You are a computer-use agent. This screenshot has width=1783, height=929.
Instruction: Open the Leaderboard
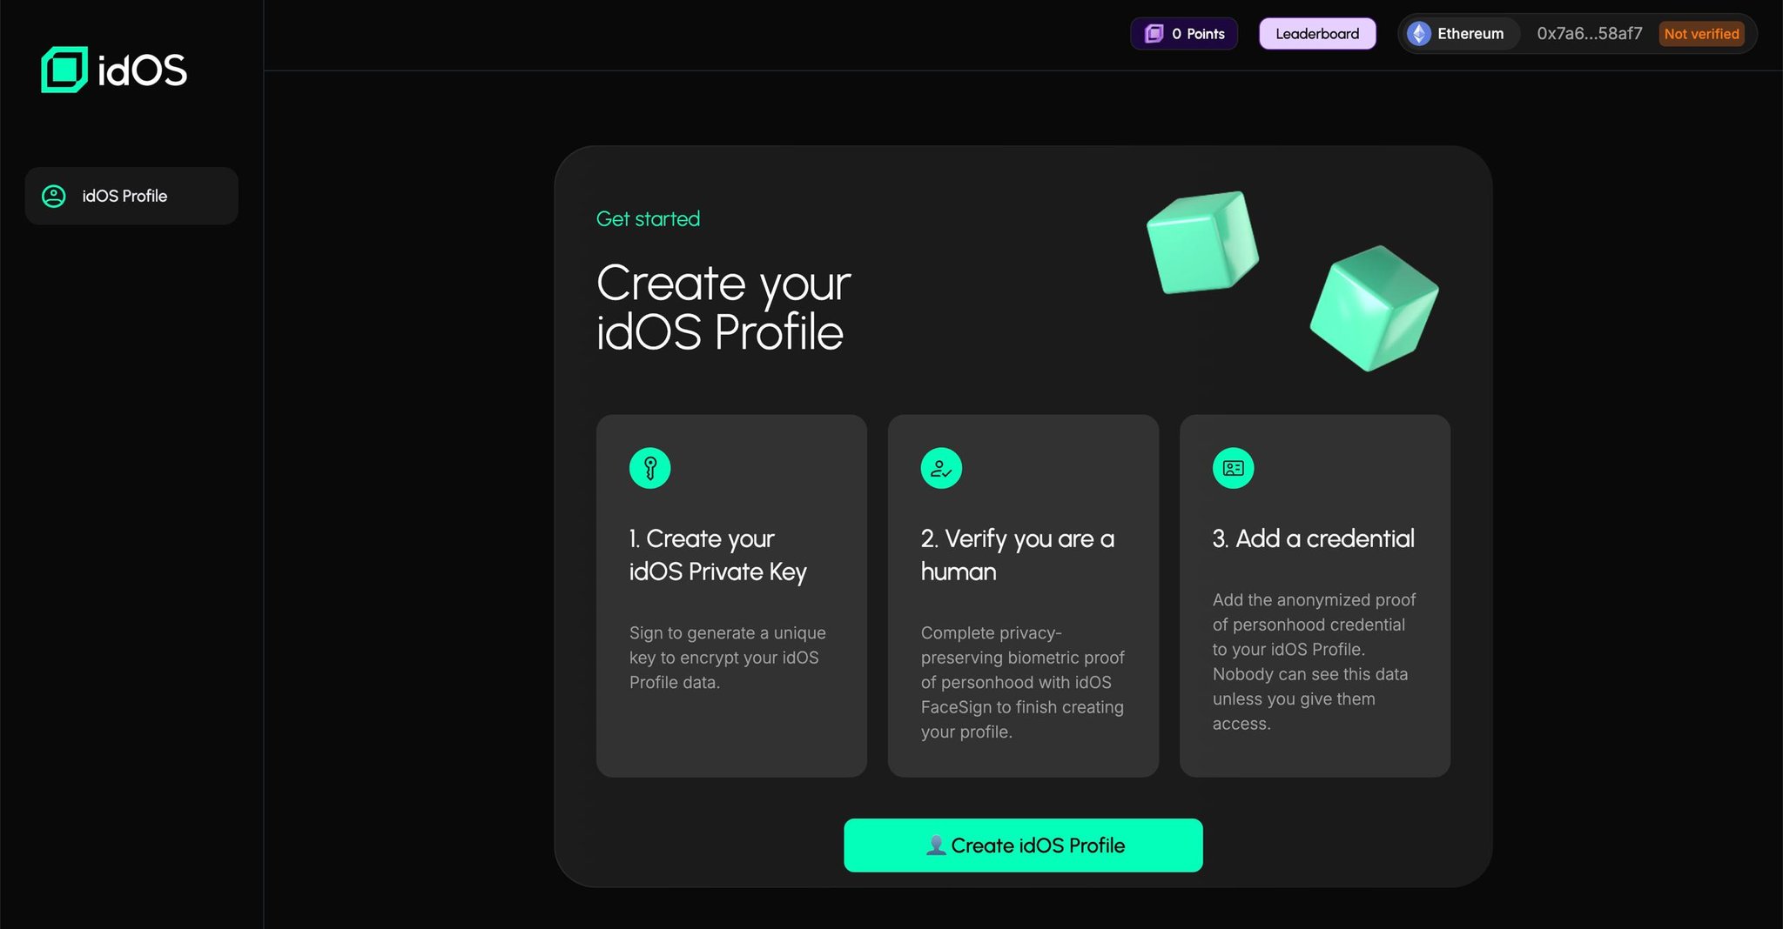coord(1316,33)
